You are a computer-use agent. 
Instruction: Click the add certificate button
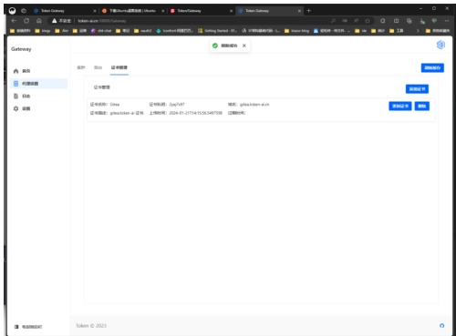point(417,89)
